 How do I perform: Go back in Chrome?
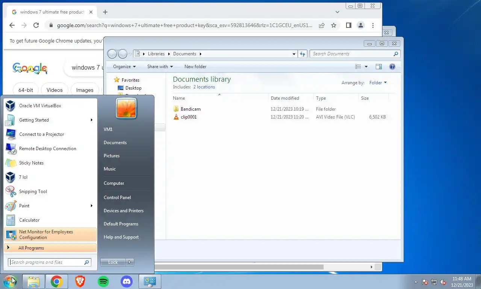(12, 25)
